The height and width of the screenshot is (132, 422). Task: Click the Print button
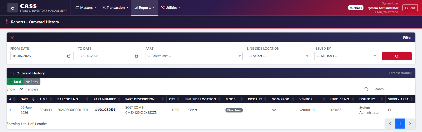point(32,81)
